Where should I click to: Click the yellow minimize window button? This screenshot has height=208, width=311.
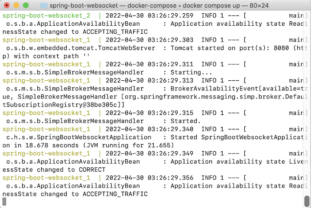pyautogui.click(x=16, y=5)
